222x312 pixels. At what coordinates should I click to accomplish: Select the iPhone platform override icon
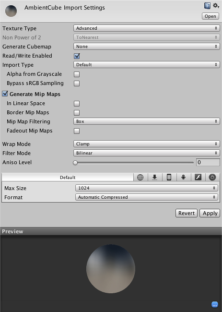pos(169,177)
